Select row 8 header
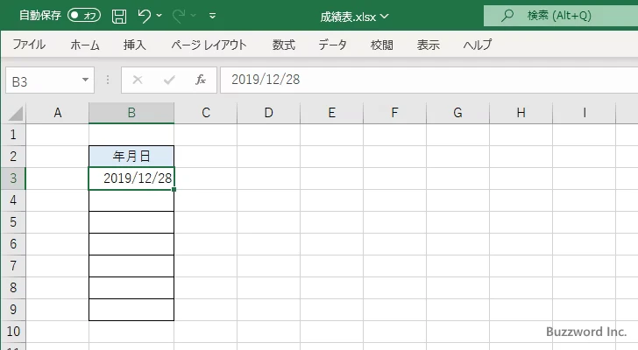 (13, 288)
